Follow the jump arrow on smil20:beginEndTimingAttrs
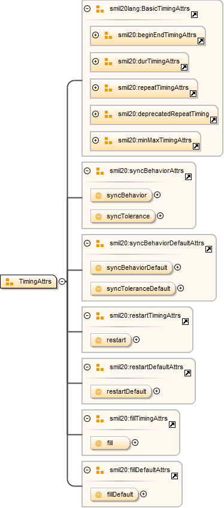 coord(201,41)
